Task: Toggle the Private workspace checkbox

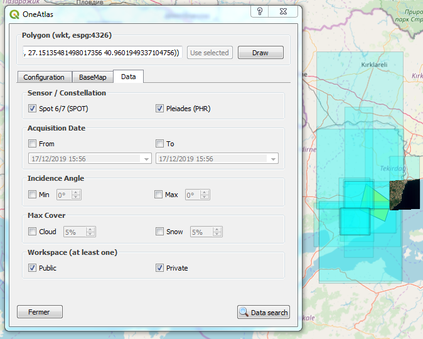Action: (x=159, y=267)
